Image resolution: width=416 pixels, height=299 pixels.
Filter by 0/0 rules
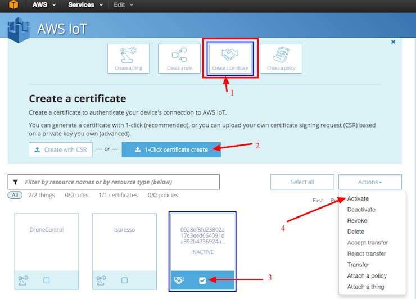[76, 195]
